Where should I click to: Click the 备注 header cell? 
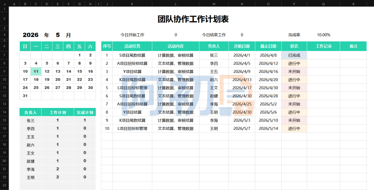(x=353, y=46)
